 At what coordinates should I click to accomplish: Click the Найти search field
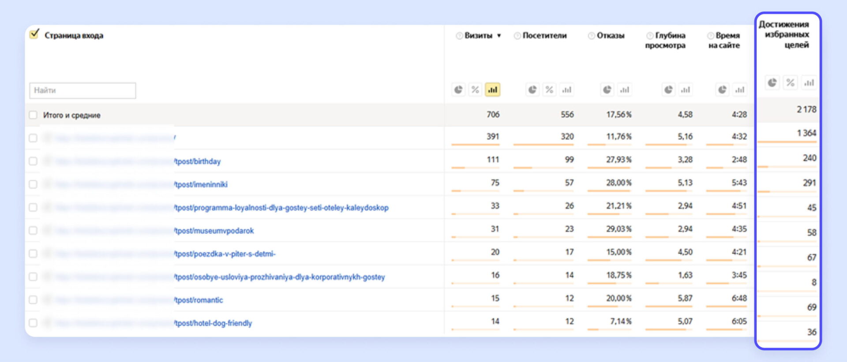pyautogui.click(x=82, y=90)
